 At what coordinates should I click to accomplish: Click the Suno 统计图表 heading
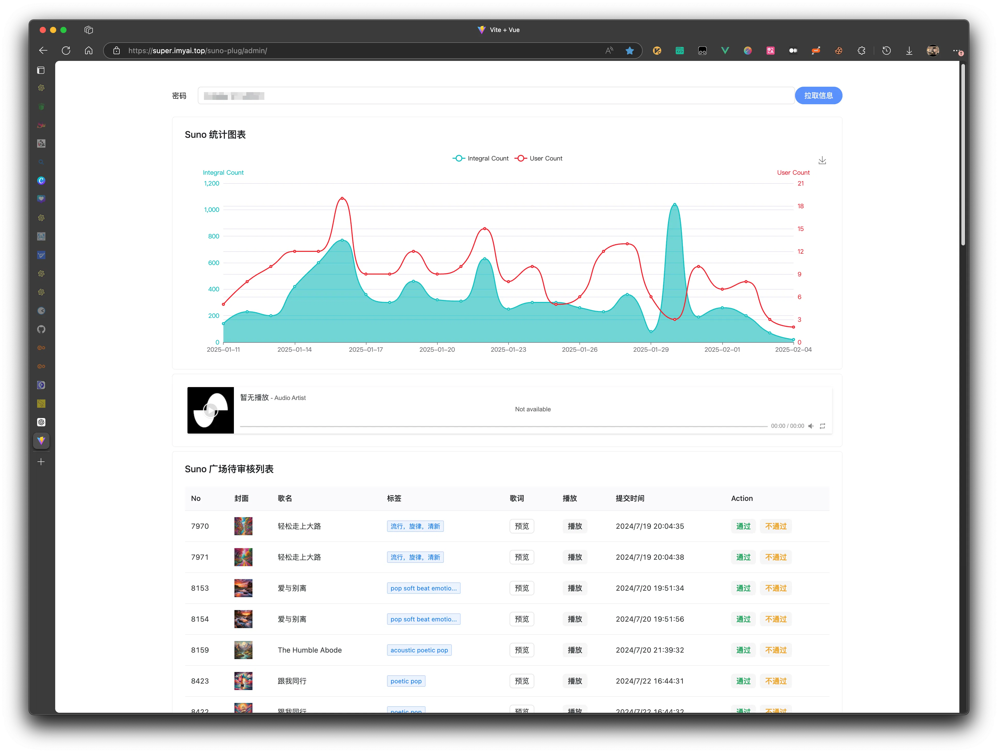(x=215, y=134)
